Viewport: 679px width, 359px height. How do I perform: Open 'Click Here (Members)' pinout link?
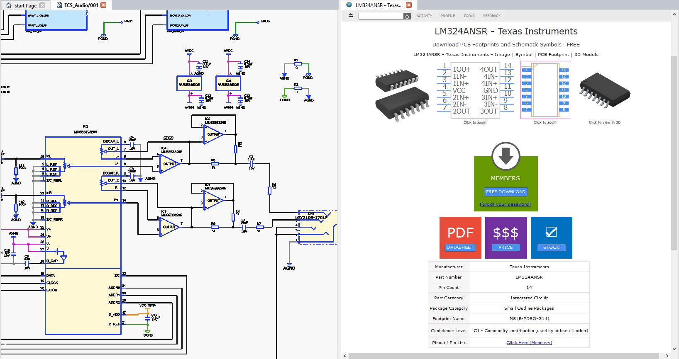[x=529, y=342]
